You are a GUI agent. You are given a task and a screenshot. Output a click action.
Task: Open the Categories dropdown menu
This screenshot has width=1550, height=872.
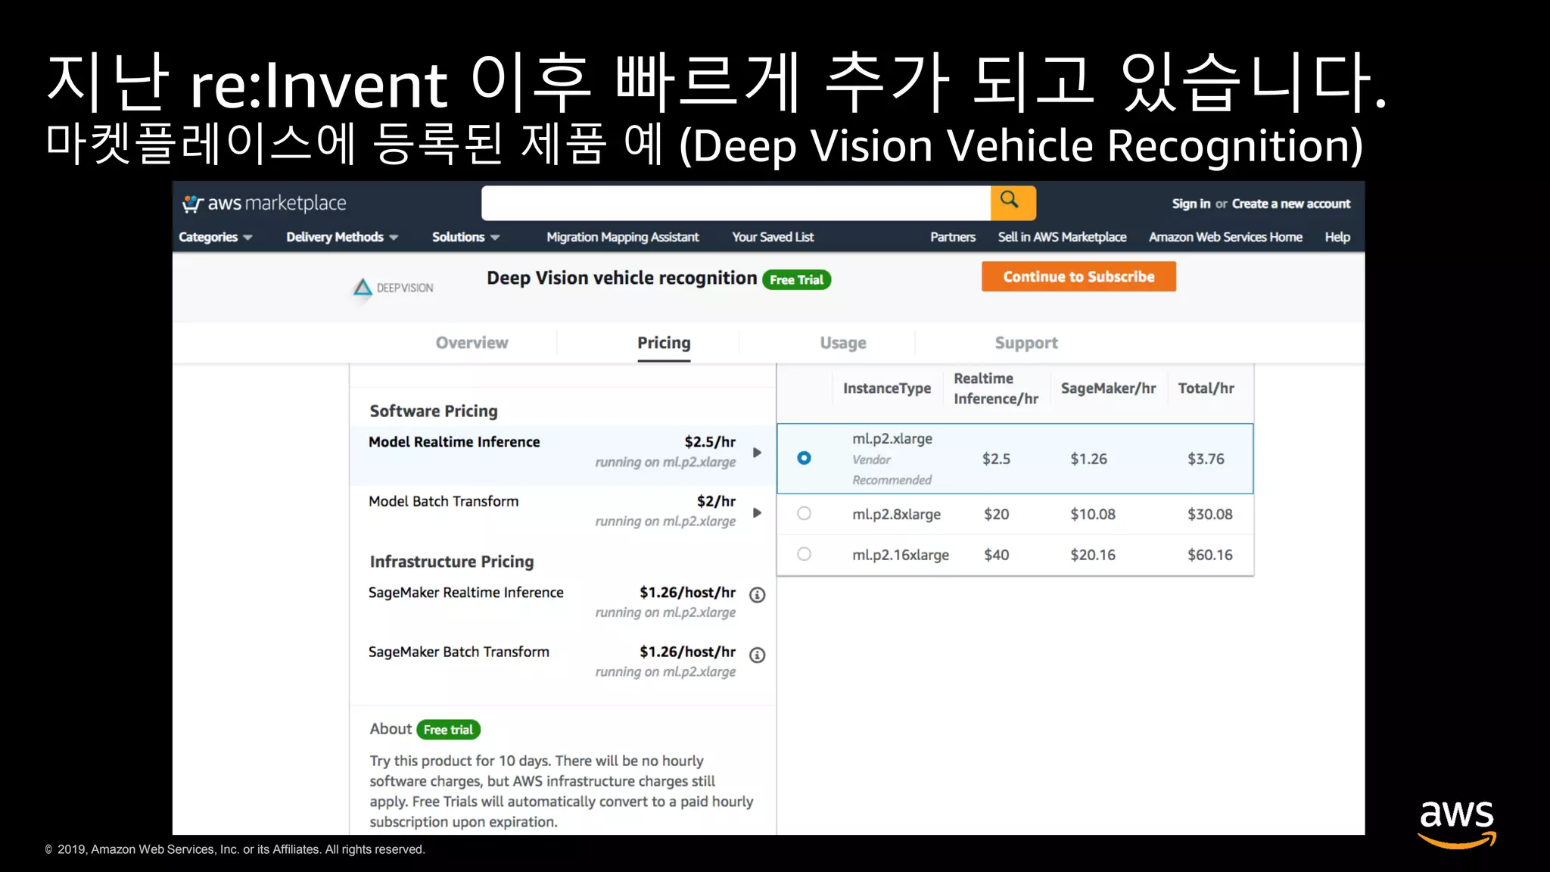tap(215, 237)
